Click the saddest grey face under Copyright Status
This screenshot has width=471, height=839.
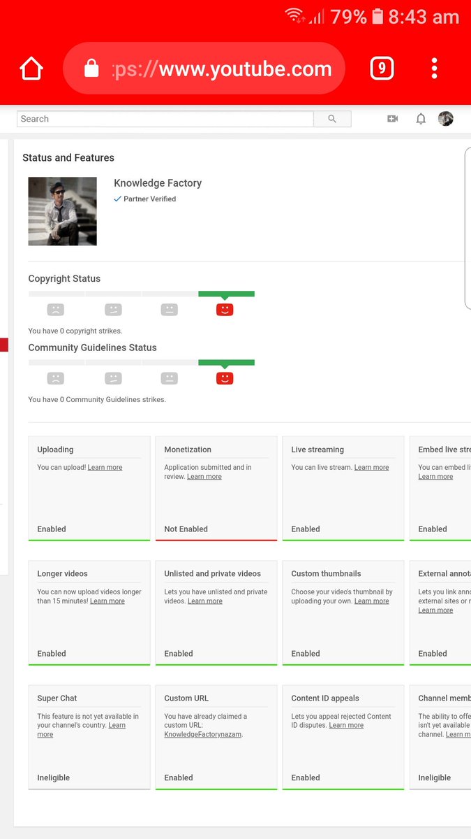click(x=56, y=309)
